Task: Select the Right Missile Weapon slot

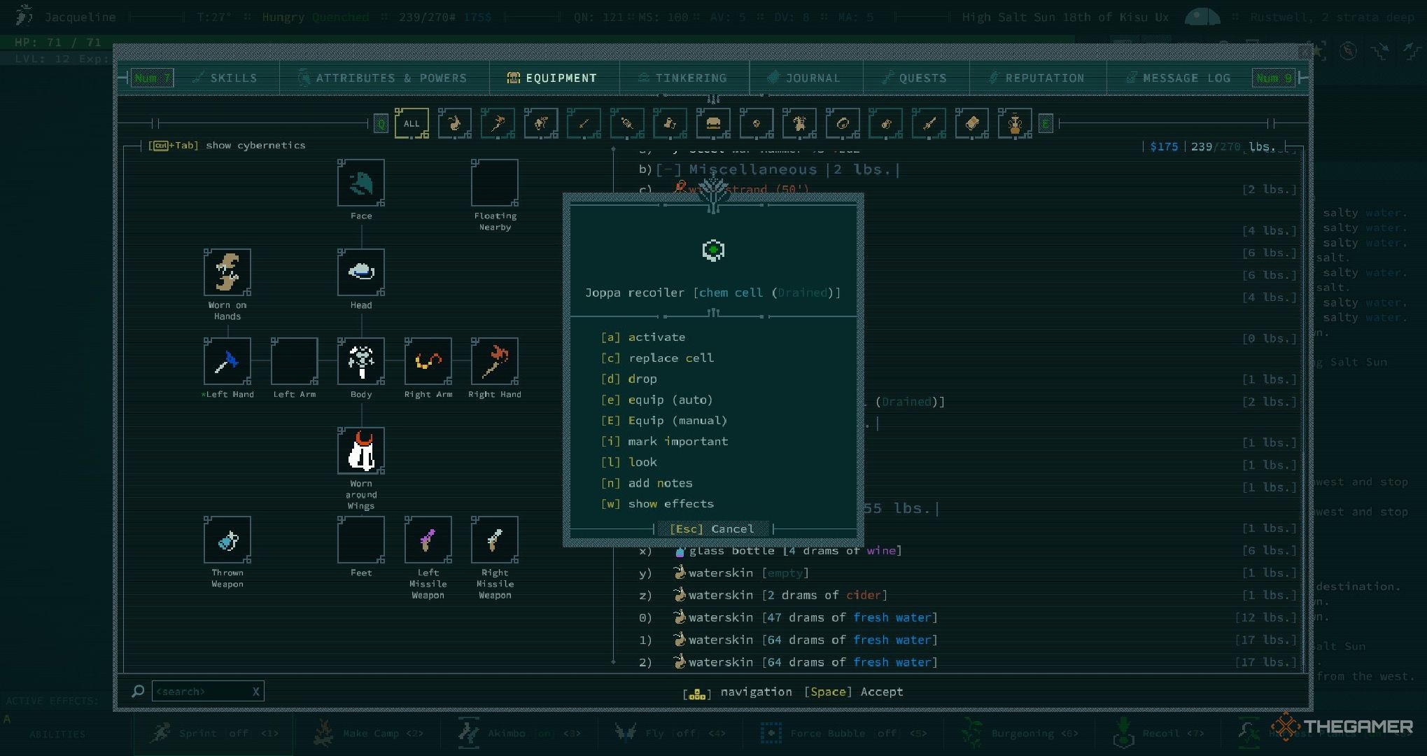Action: [495, 540]
